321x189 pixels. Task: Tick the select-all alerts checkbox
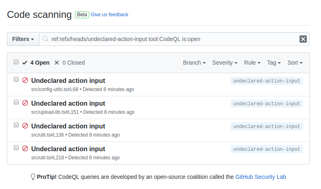coord(16,62)
